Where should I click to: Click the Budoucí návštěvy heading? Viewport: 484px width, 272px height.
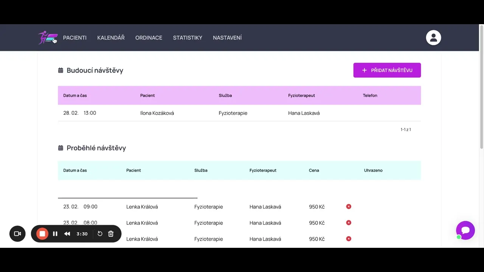point(95,70)
